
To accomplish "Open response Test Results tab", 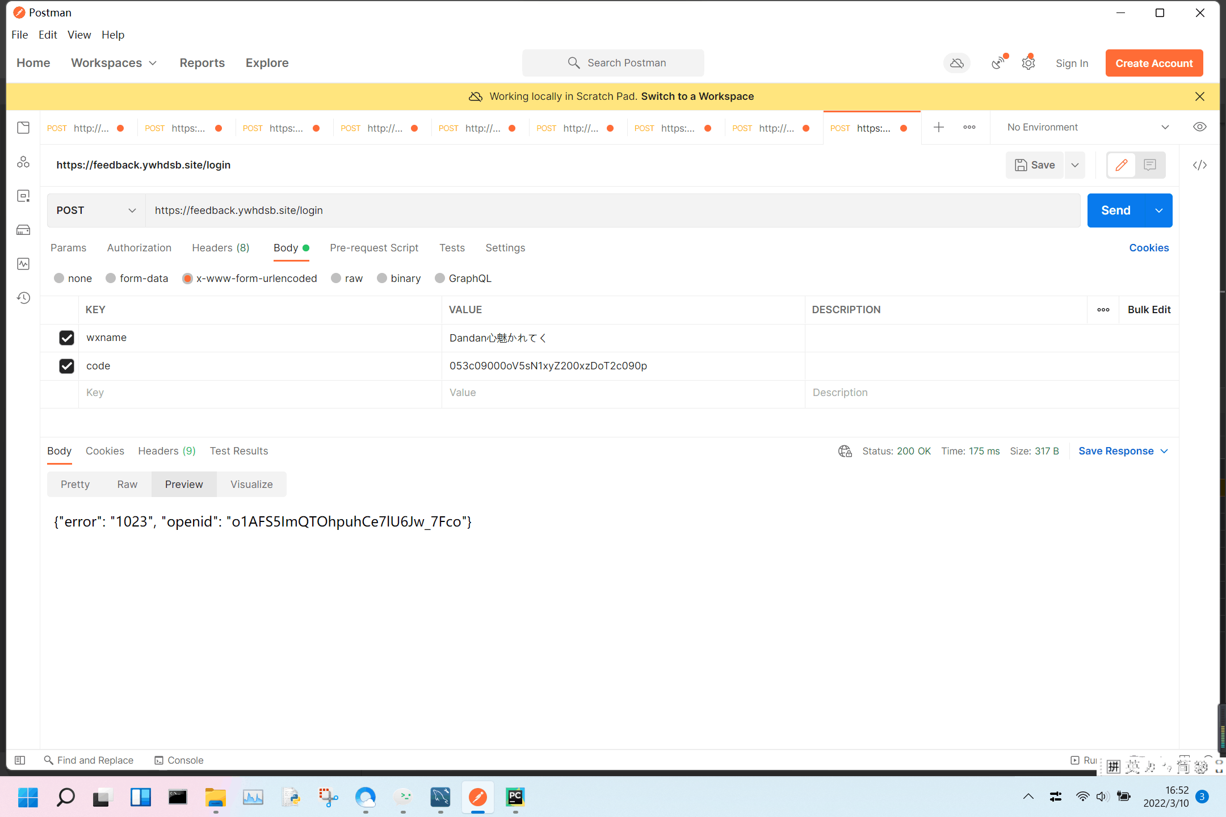I will click(x=239, y=451).
